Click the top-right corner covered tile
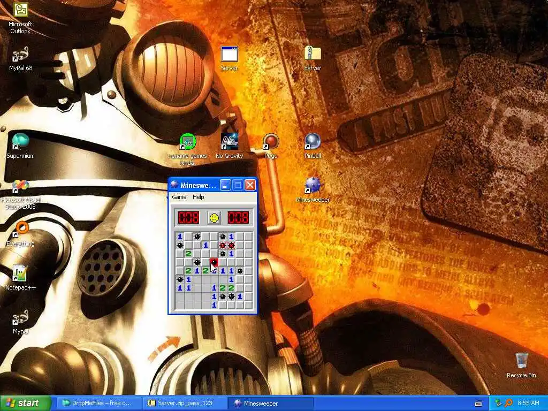 coord(248,237)
